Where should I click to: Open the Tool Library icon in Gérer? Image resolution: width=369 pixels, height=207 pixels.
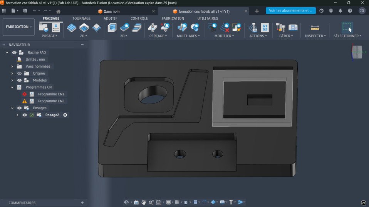pyautogui.click(x=280, y=27)
